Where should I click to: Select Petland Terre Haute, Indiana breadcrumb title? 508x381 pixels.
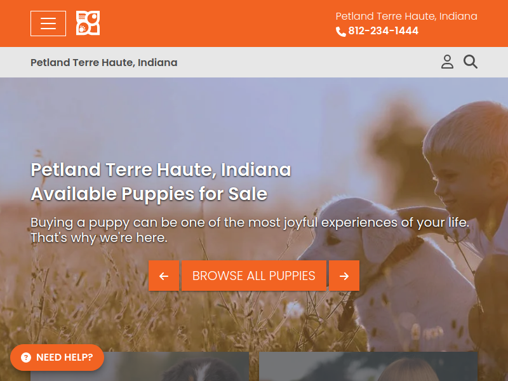(104, 62)
